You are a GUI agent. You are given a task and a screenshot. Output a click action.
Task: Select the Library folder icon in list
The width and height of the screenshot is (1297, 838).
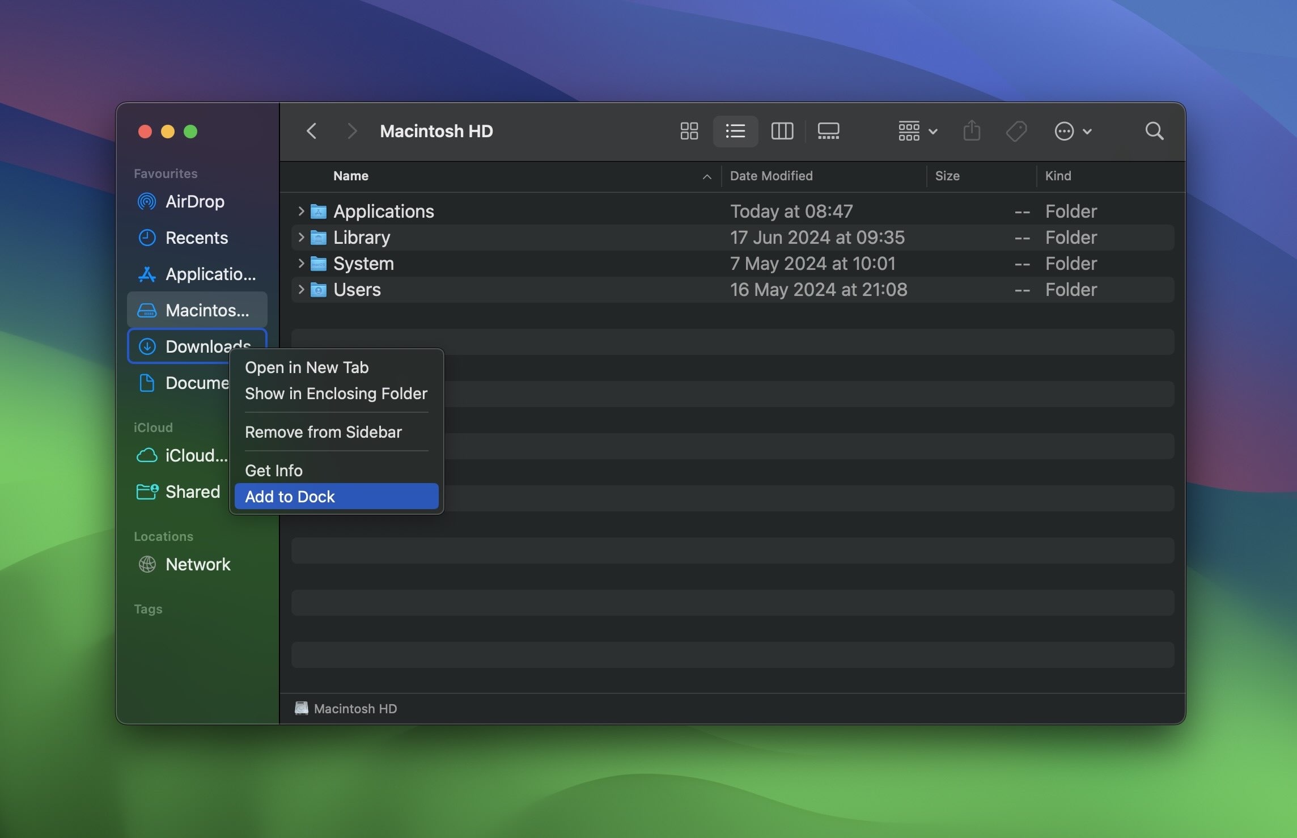point(319,238)
